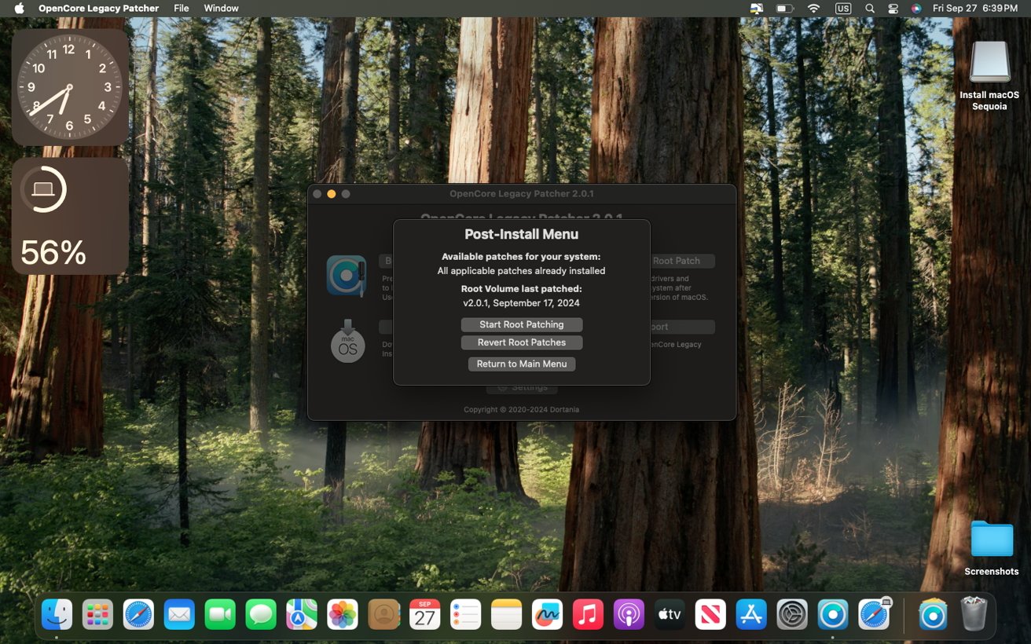The image size is (1031, 644).
Task: Open Calendar from the Dock
Action: 425,614
